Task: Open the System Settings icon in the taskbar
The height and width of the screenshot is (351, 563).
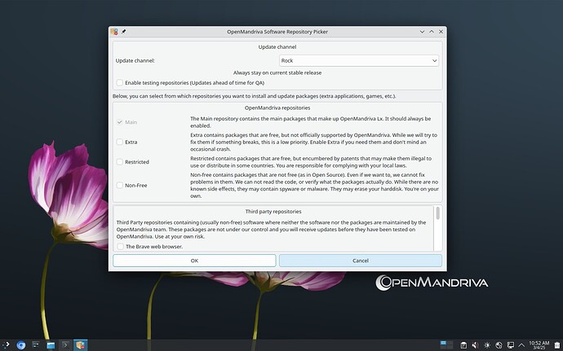Action: tap(36, 345)
